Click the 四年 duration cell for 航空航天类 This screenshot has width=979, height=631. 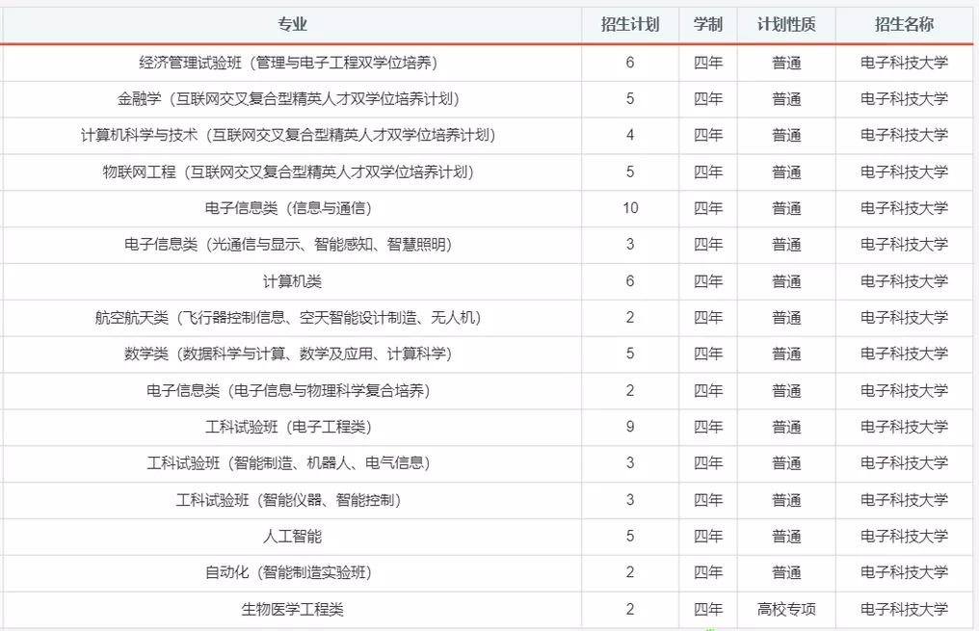pos(709,317)
